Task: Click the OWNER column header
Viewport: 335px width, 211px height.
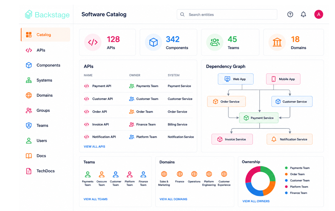Action: (x=135, y=75)
